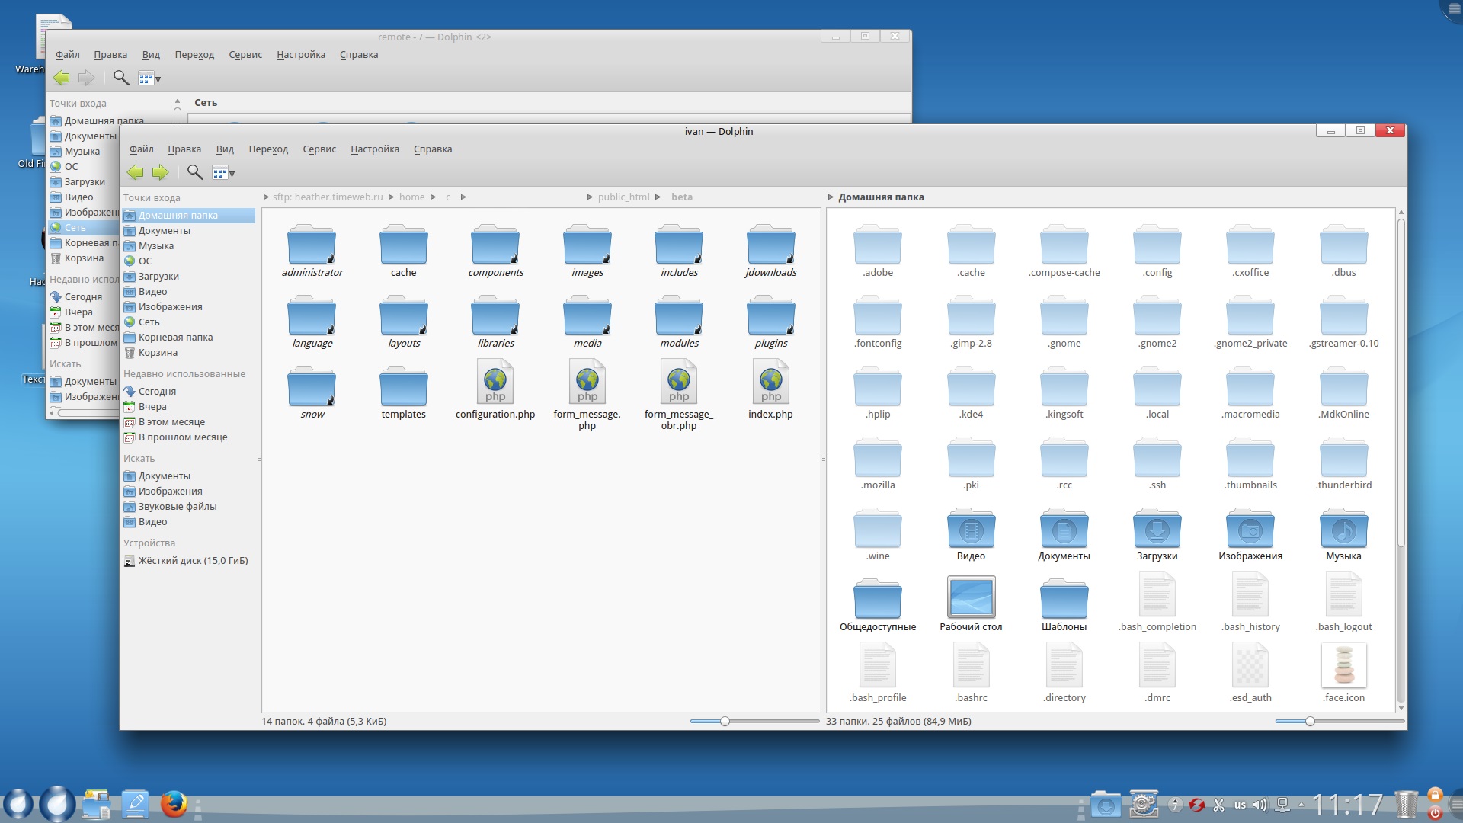Image resolution: width=1463 pixels, height=823 pixels.
Task: Select Корзина in ivan Dolphin places panel
Action: (158, 353)
